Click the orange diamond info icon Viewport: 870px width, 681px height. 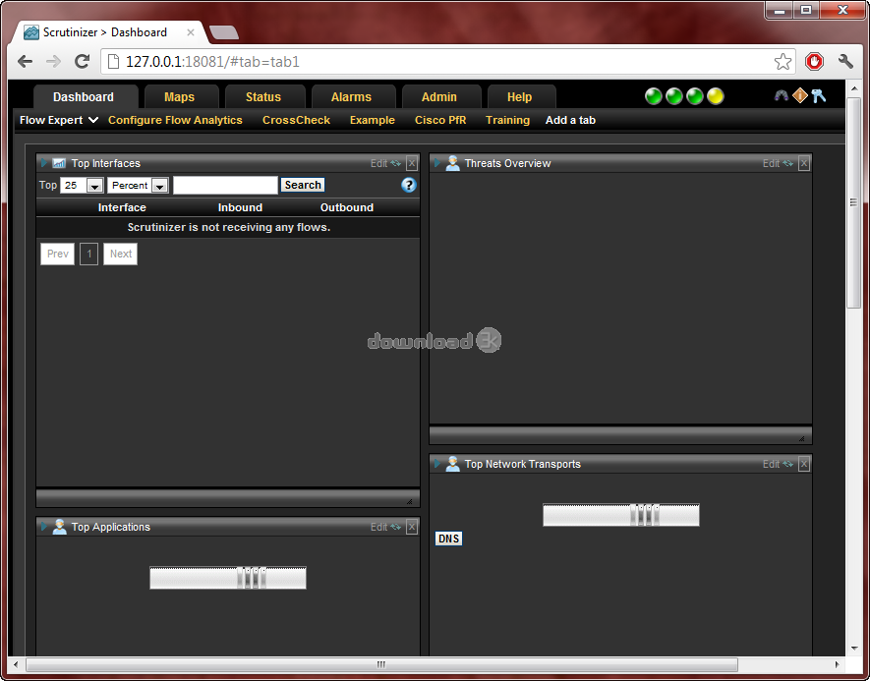799,95
